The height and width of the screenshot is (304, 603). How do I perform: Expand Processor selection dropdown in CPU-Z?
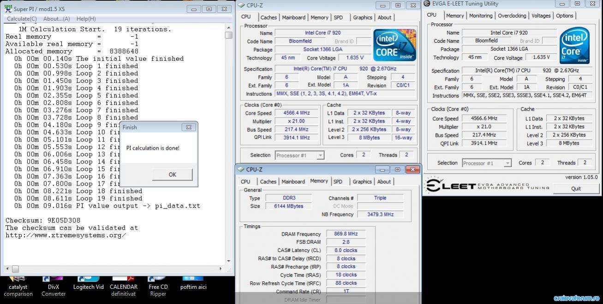(320, 156)
